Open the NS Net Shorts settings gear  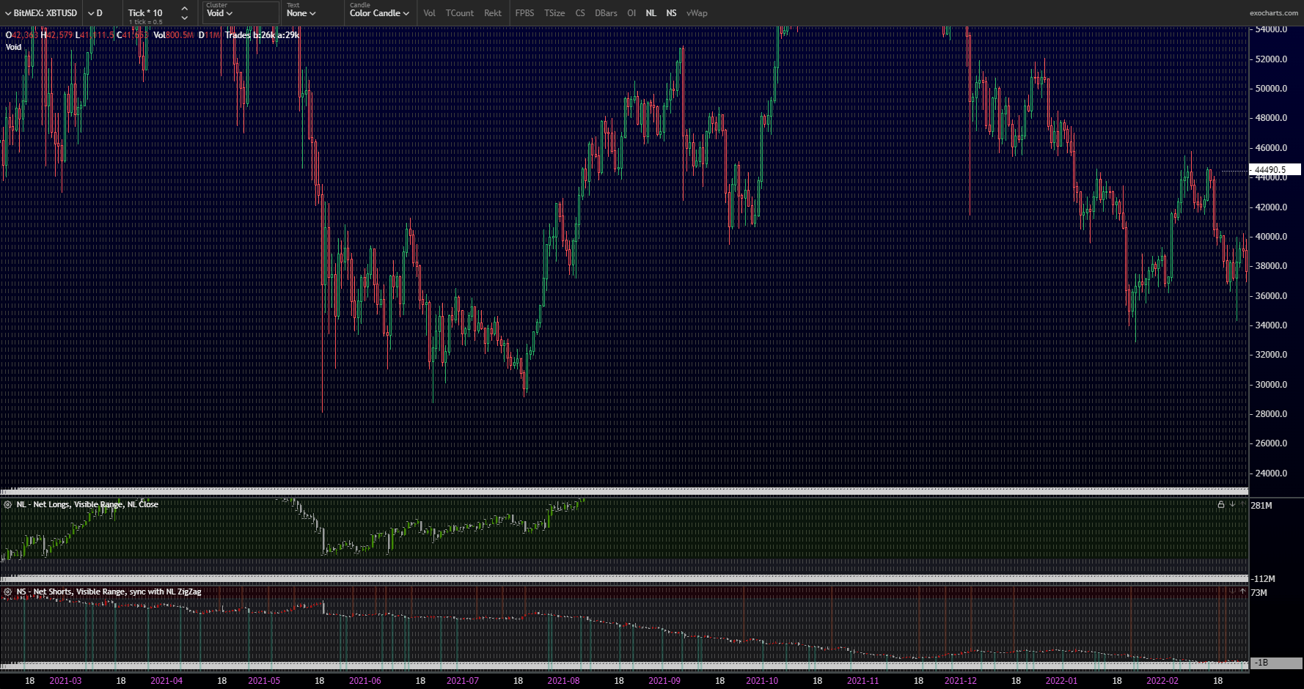pos(8,592)
